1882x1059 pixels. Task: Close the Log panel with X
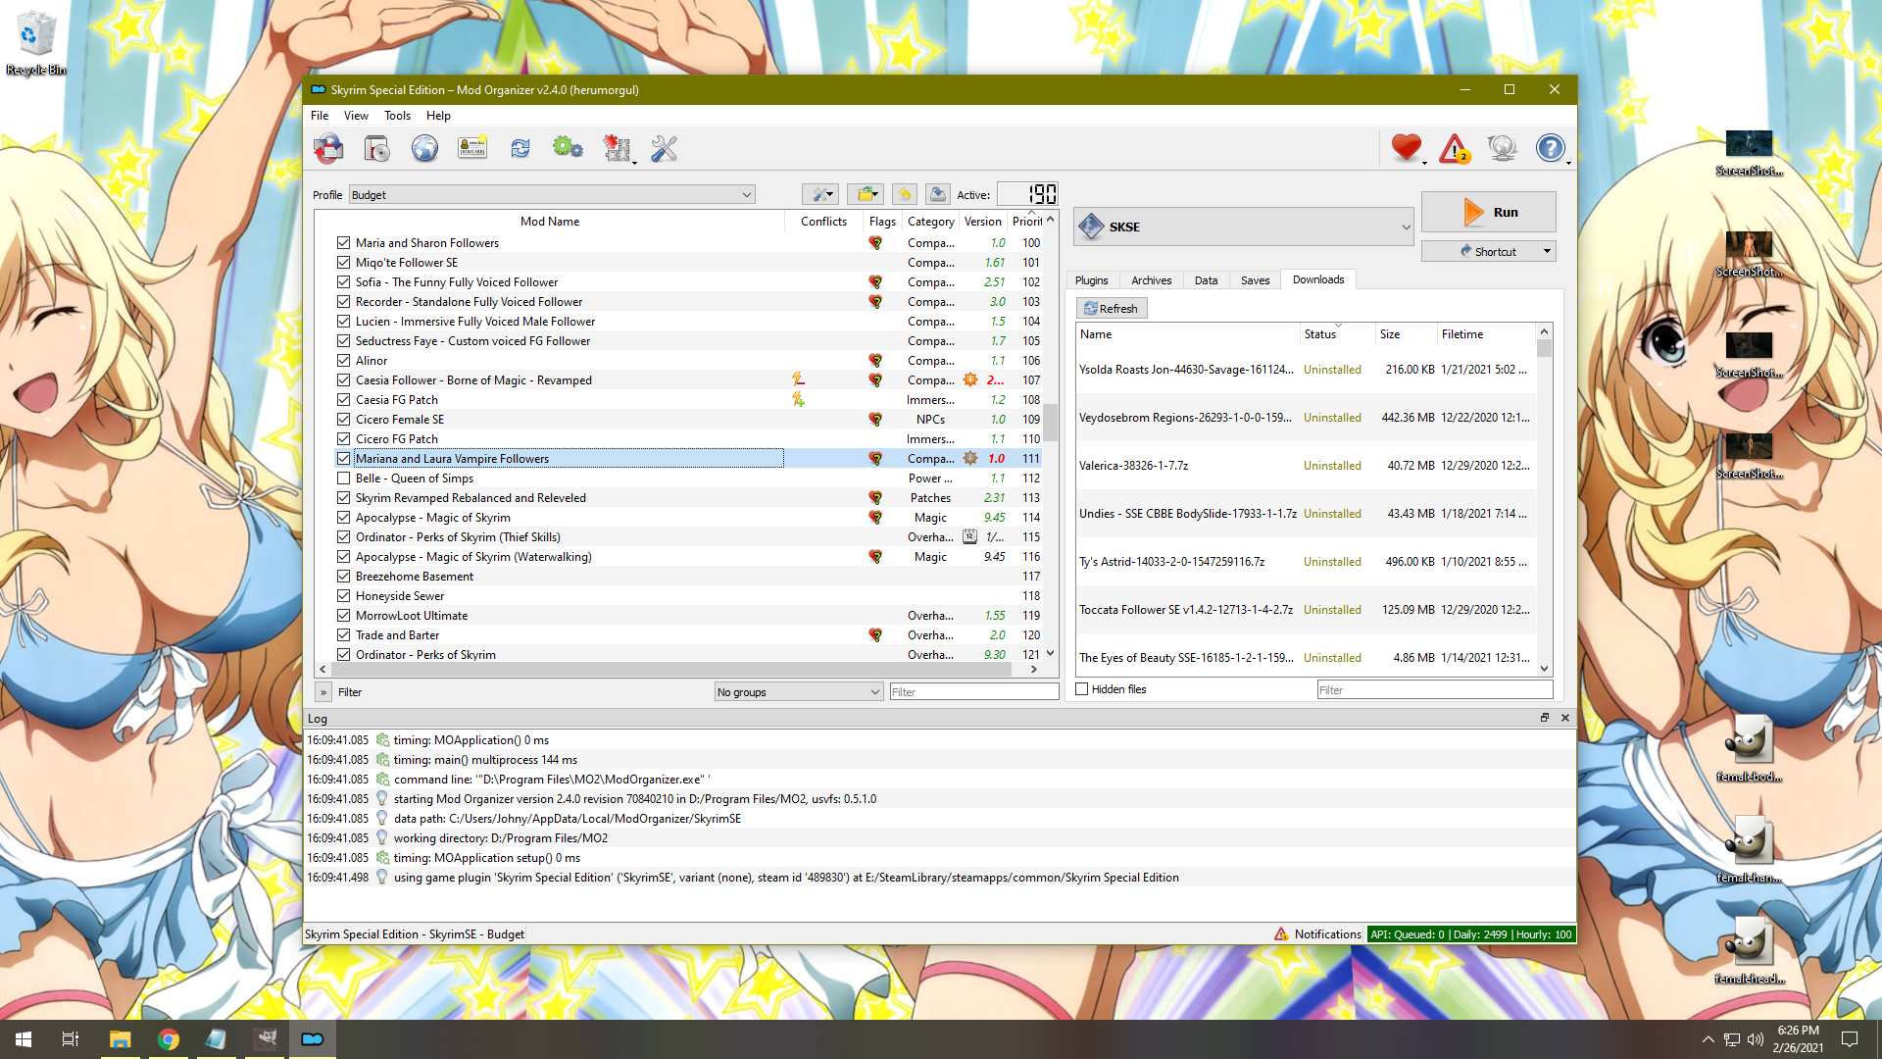[1565, 718]
